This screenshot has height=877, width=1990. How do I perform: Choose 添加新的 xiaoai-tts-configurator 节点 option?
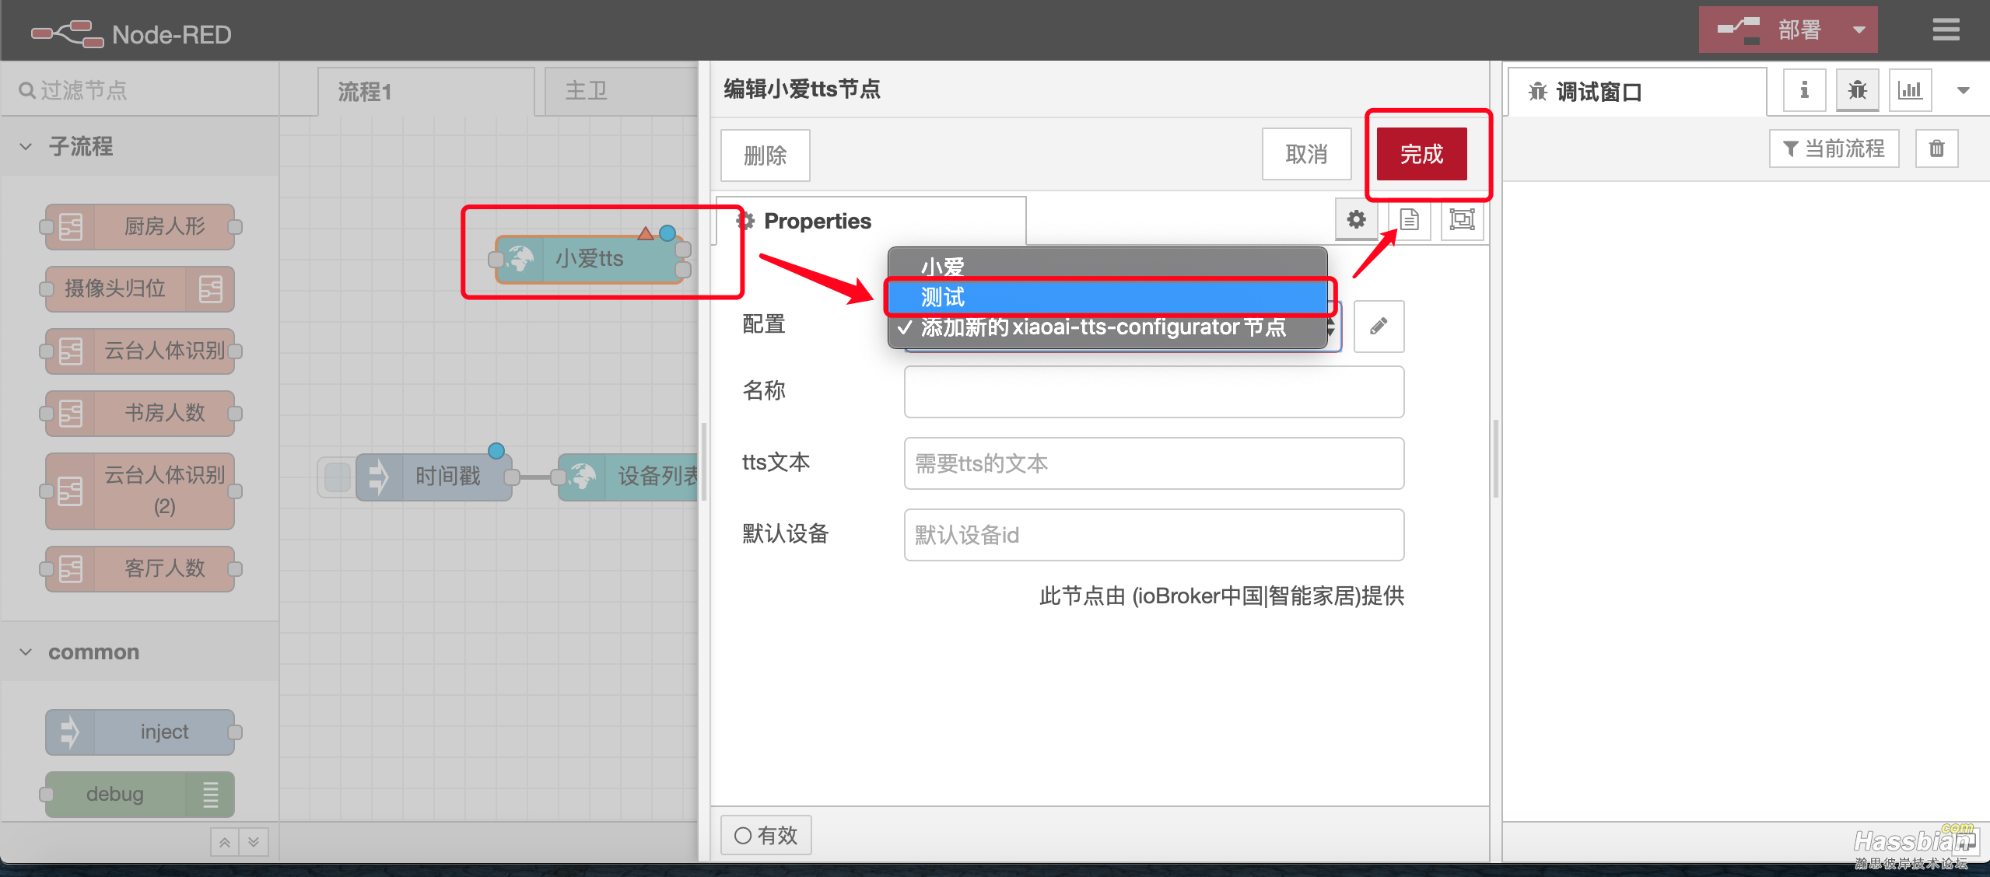point(1108,327)
